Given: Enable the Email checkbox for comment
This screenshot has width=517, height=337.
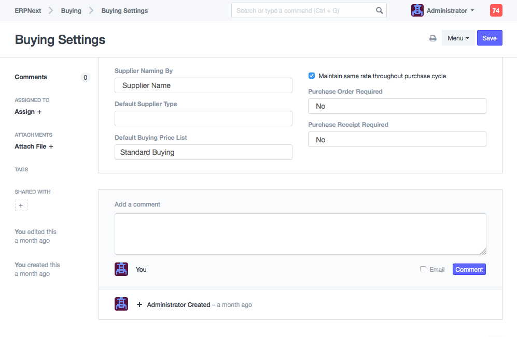Looking at the screenshot, I should [423, 269].
